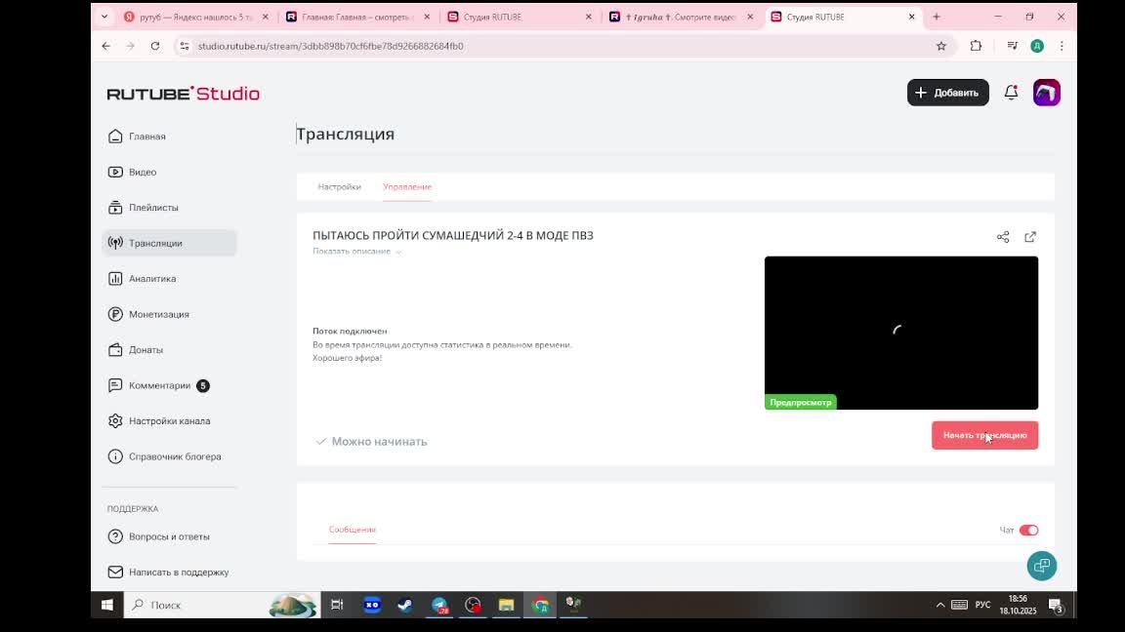Open site information icon in address bar
This screenshot has height=632, width=1125.
coord(186,46)
